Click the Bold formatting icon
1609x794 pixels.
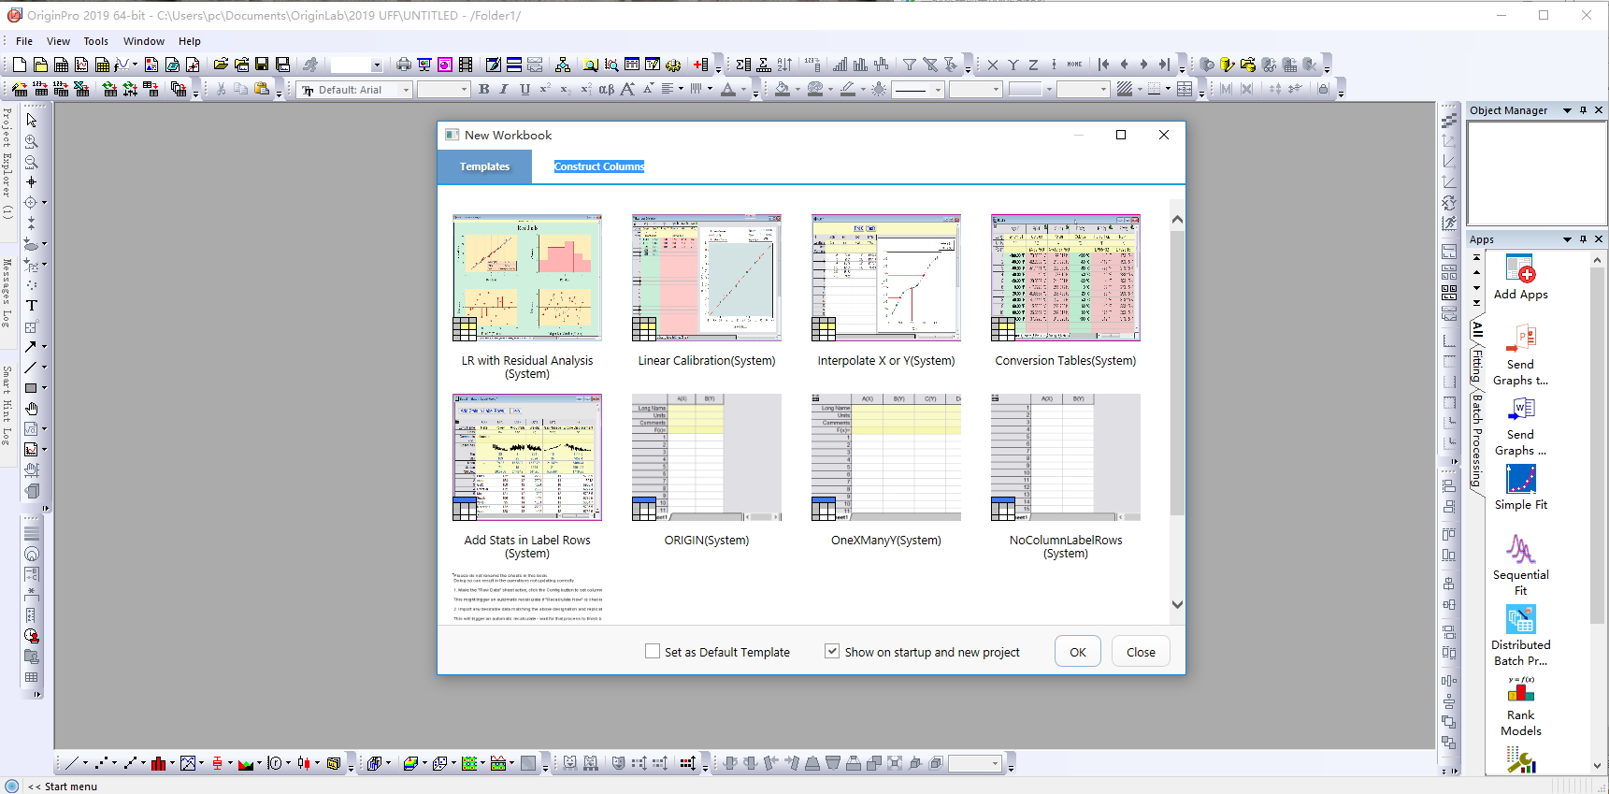click(x=483, y=90)
